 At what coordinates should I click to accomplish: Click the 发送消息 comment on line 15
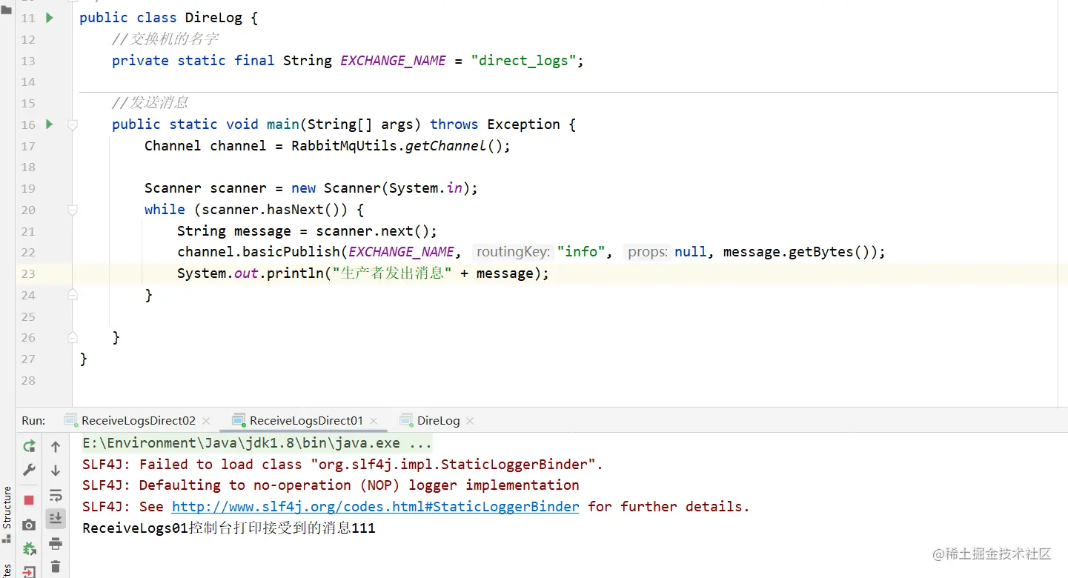(150, 103)
